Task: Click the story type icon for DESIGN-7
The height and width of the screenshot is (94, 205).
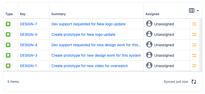Action: pos(8,24)
